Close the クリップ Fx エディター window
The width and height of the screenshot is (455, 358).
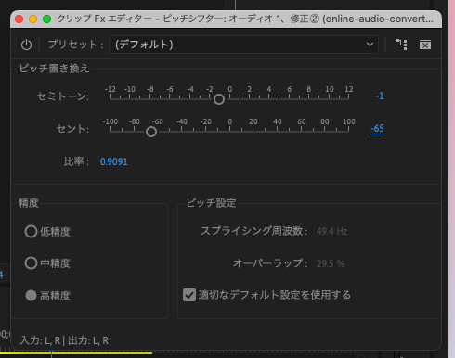19,19
